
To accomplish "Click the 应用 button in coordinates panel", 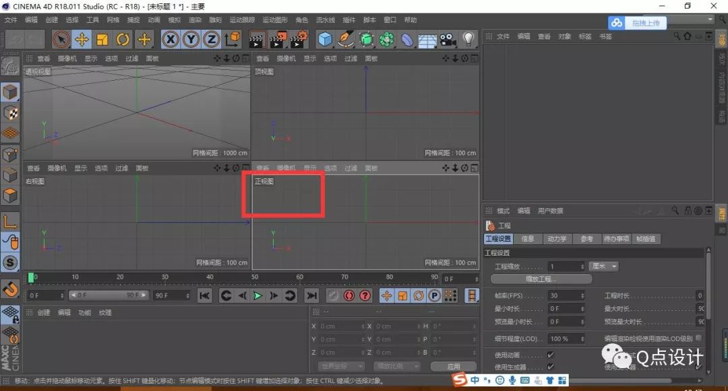I will [454, 365].
